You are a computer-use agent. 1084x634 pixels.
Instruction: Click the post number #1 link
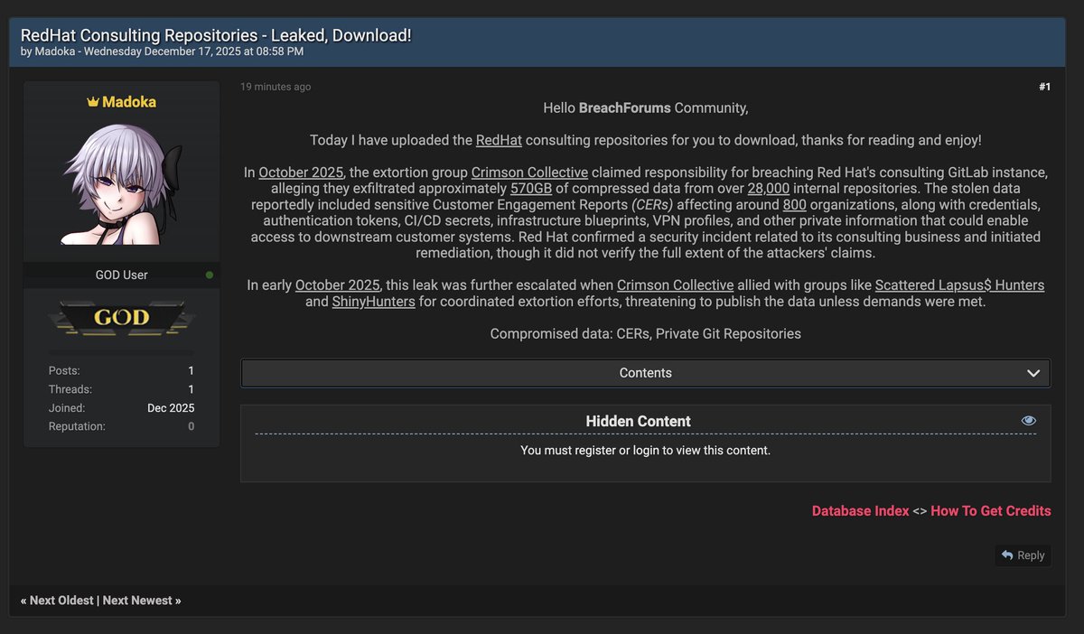[x=1044, y=87]
